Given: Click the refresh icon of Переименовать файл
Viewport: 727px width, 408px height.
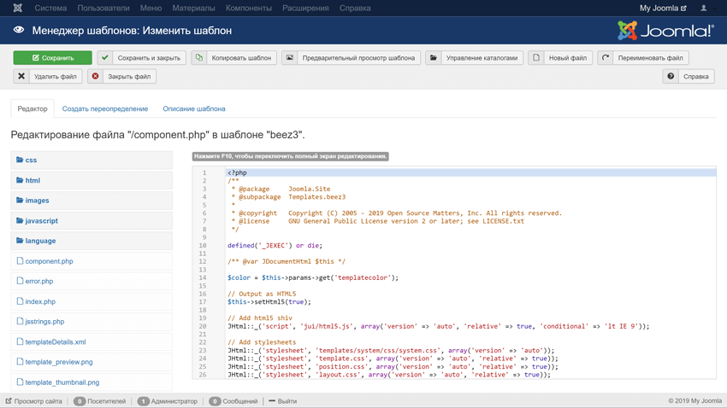Looking at the screenshot, I should click(605, 58).
